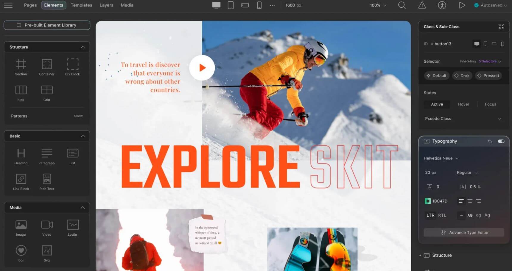Set text direction to RTL
This screenshot has width=512, height=271.
click(442, 215)
